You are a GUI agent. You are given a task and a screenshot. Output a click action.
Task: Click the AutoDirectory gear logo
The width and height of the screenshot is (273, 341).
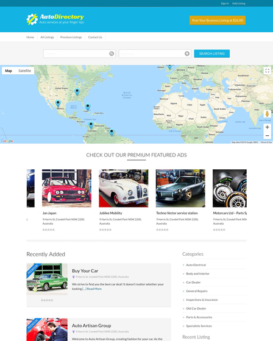[x=32, y=19]
